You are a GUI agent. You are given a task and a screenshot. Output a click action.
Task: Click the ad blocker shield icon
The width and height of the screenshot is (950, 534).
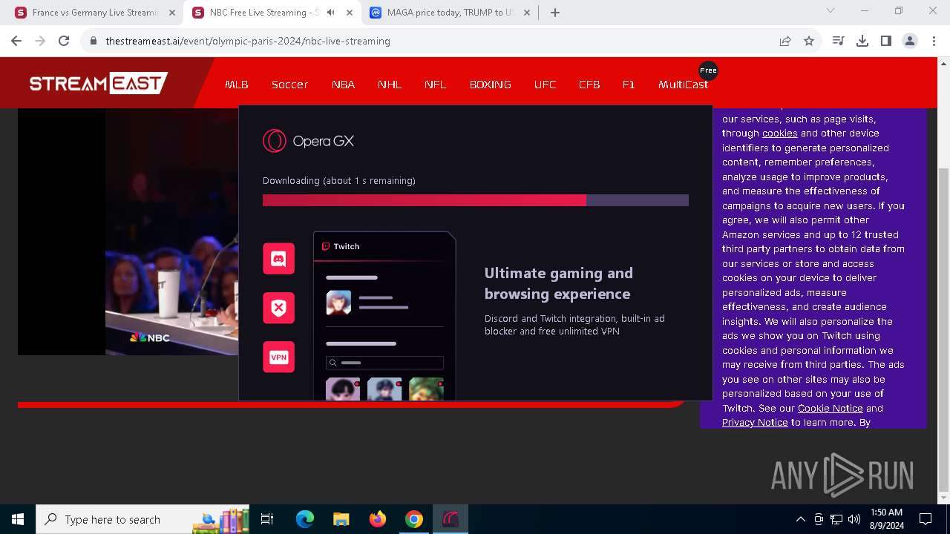[x=279, y=308]
